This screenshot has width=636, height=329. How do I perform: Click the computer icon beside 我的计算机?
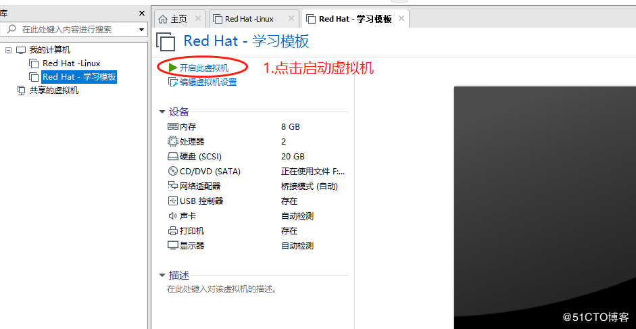click(21, 50)
